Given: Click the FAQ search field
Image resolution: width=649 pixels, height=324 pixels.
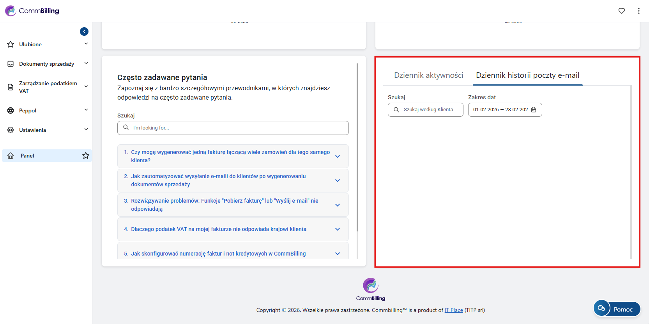Looking at the screenshot, I should click(238, 128).
